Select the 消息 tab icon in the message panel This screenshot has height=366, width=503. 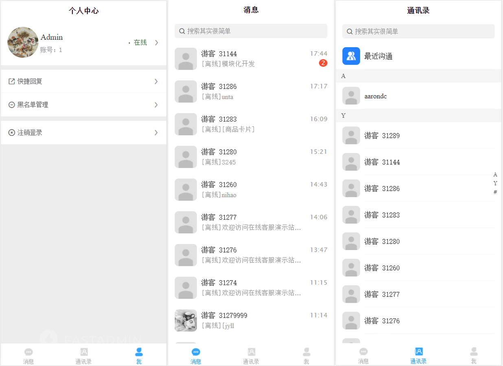coord(196,351)
